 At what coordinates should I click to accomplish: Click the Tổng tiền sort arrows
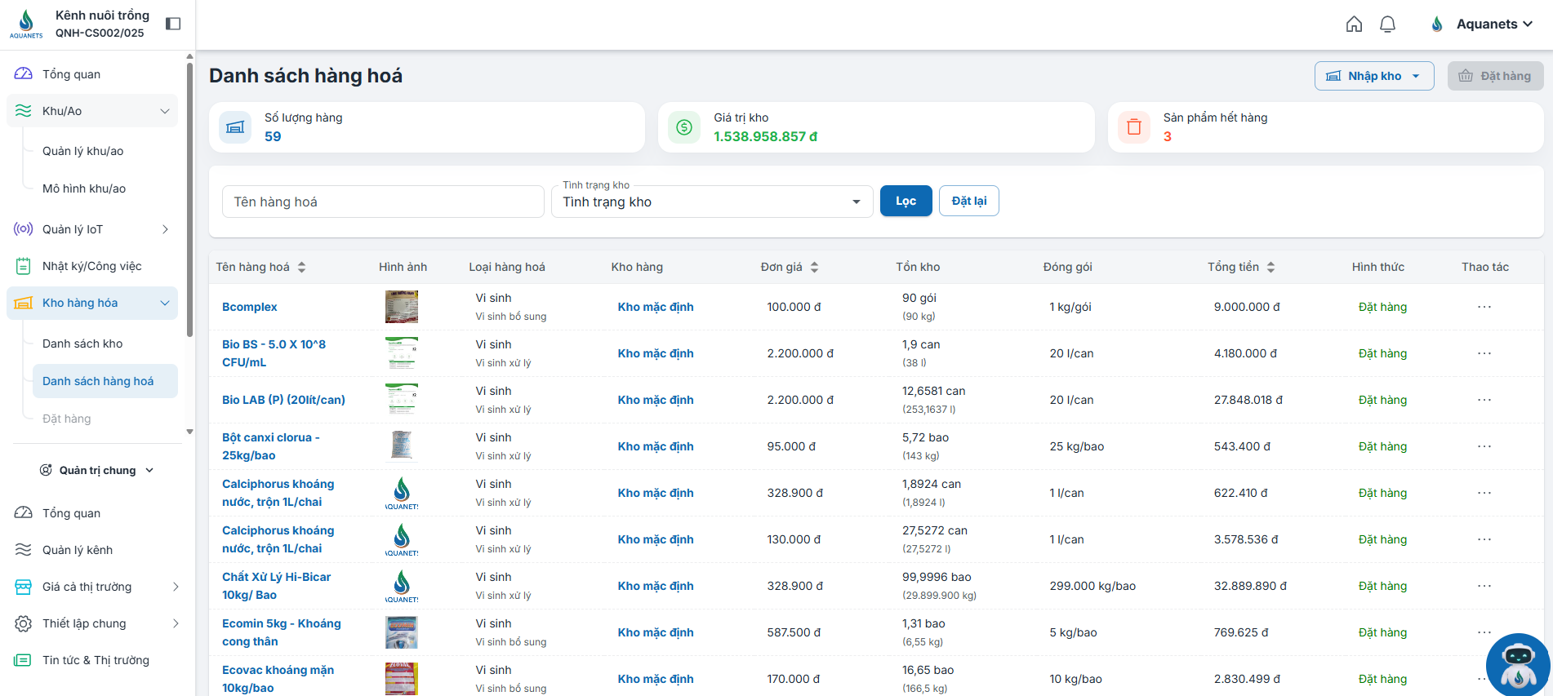pyautogui.click(x=1270, y=267)
